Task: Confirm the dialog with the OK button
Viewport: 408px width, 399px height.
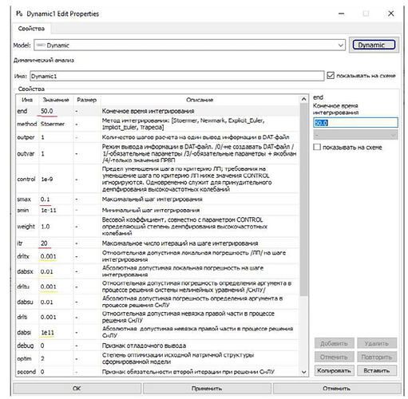Action: coord(77,389)
